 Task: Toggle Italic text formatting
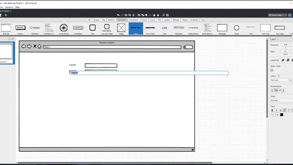(277, 110)
